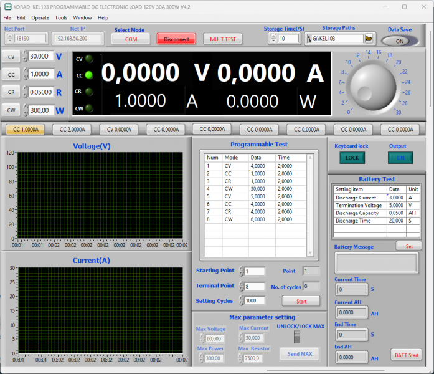The image size is (434, 374).
Task: Click the battery test Set button
Action: [409, 246]
